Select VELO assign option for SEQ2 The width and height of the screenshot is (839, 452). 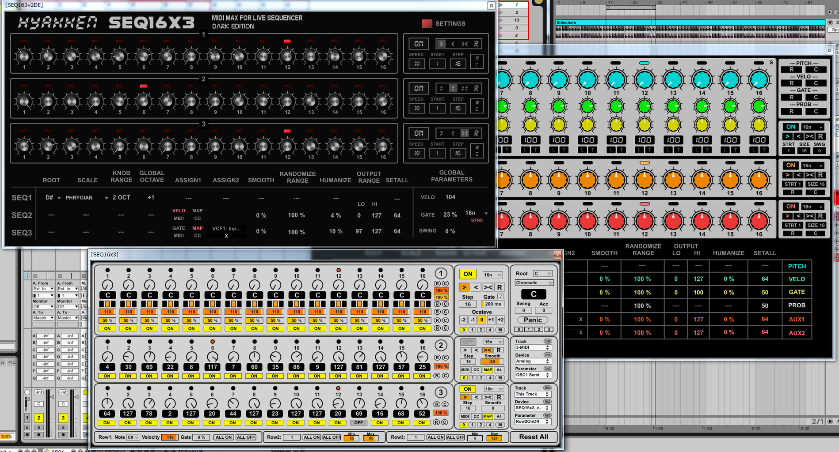click(x=179, y=211)
